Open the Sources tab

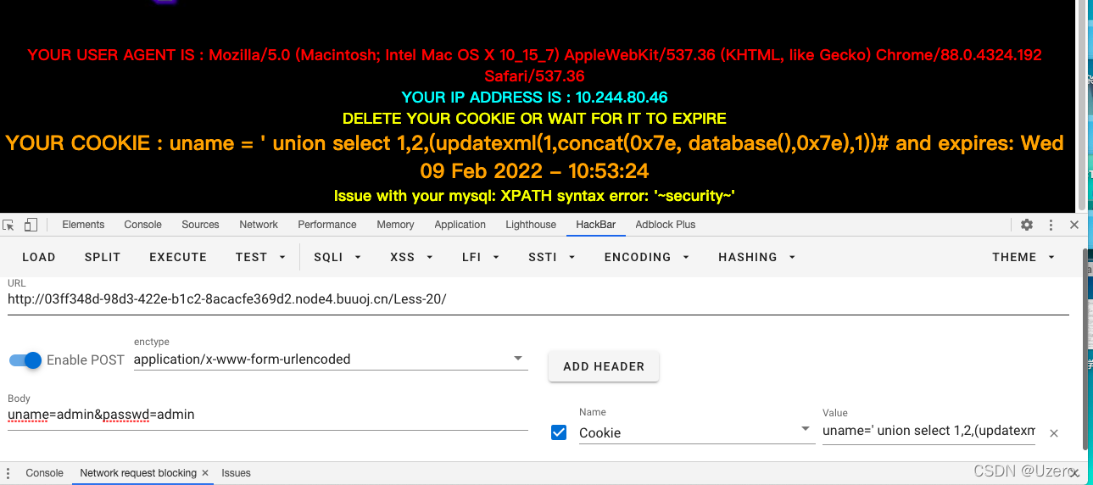coord(200,225)
